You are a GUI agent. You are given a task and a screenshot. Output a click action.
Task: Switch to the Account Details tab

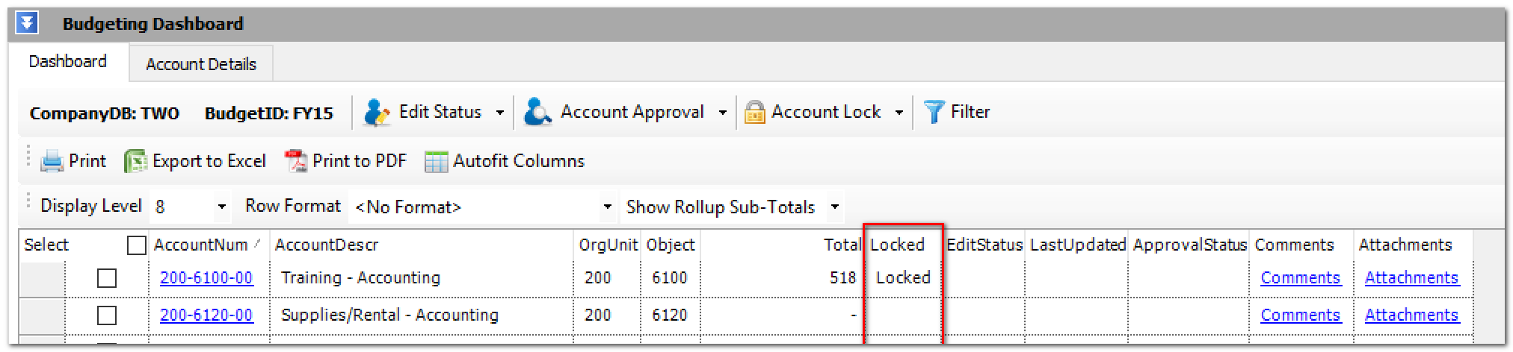point(201,64)
